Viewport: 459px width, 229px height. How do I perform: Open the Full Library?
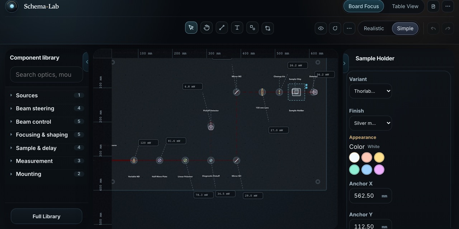tap(47, 216)
